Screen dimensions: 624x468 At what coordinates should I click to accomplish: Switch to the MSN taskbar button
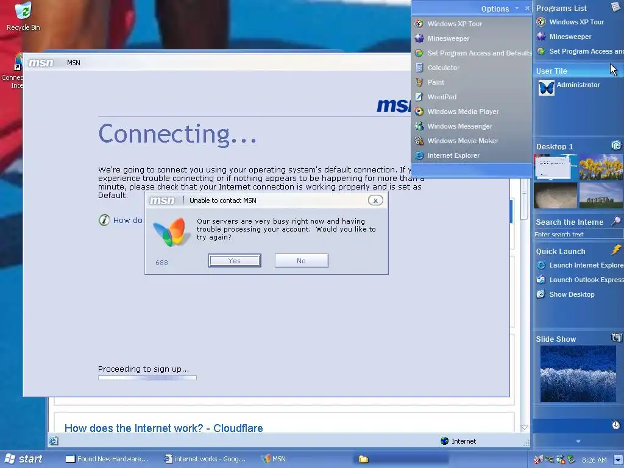click(273, 459)
